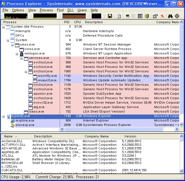The image size is (185, 181).
Task: Click the lsass.exe process icon
Action: click(x=26, y=112)
